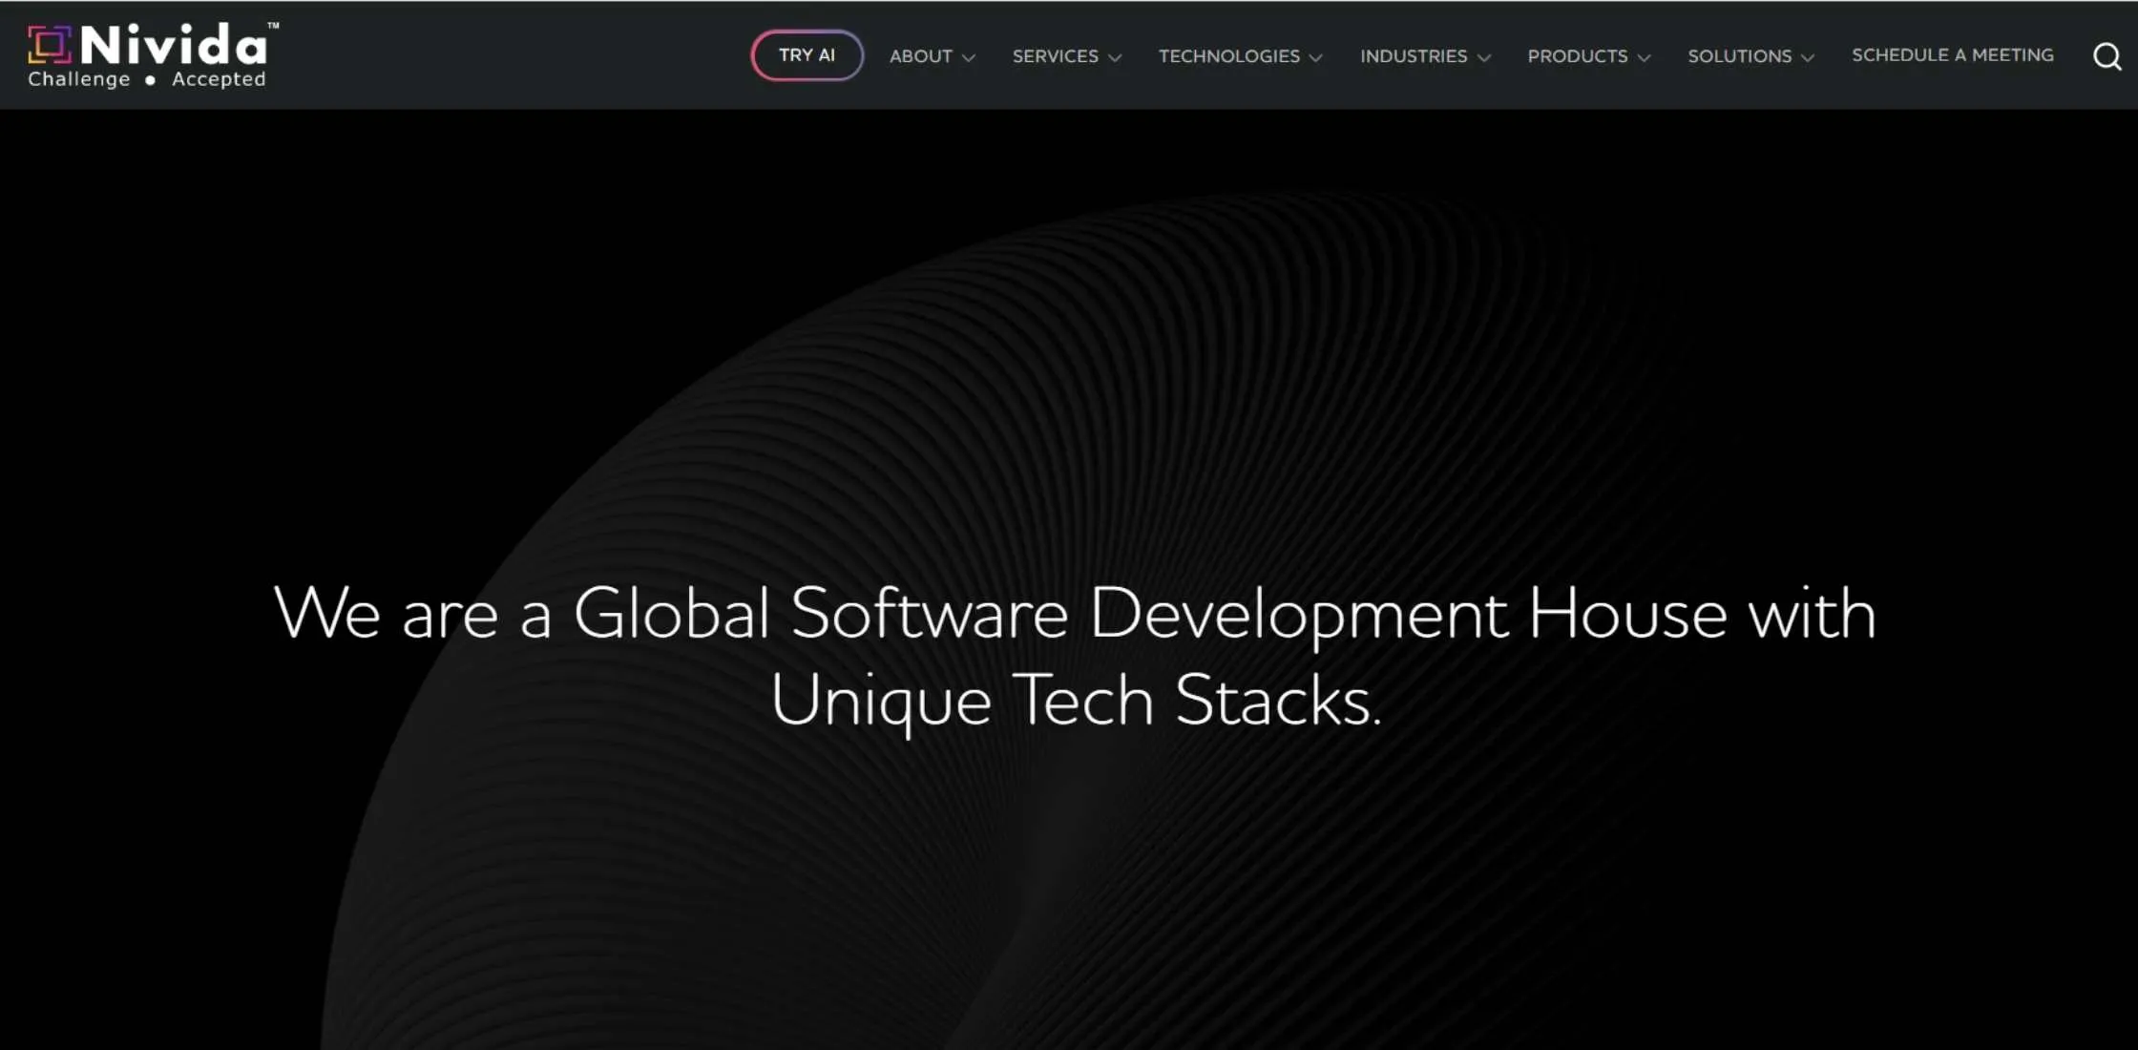
Task: Select the SOLUTIONS menu label
Action: click(x=1739, y=56)
